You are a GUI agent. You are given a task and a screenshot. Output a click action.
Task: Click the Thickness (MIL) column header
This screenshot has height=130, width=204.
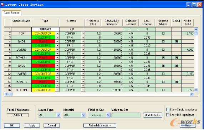coord(93,22)
